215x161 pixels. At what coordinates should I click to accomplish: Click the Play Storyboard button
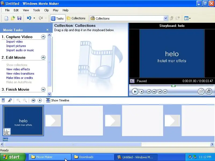pos(40,100)
